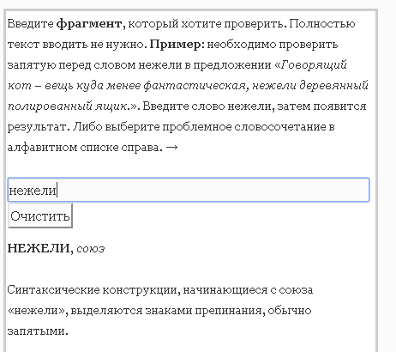Click the typed word "нежели" in the input
396x352 pixels.
pyautogui.click(x=33, y=191)
